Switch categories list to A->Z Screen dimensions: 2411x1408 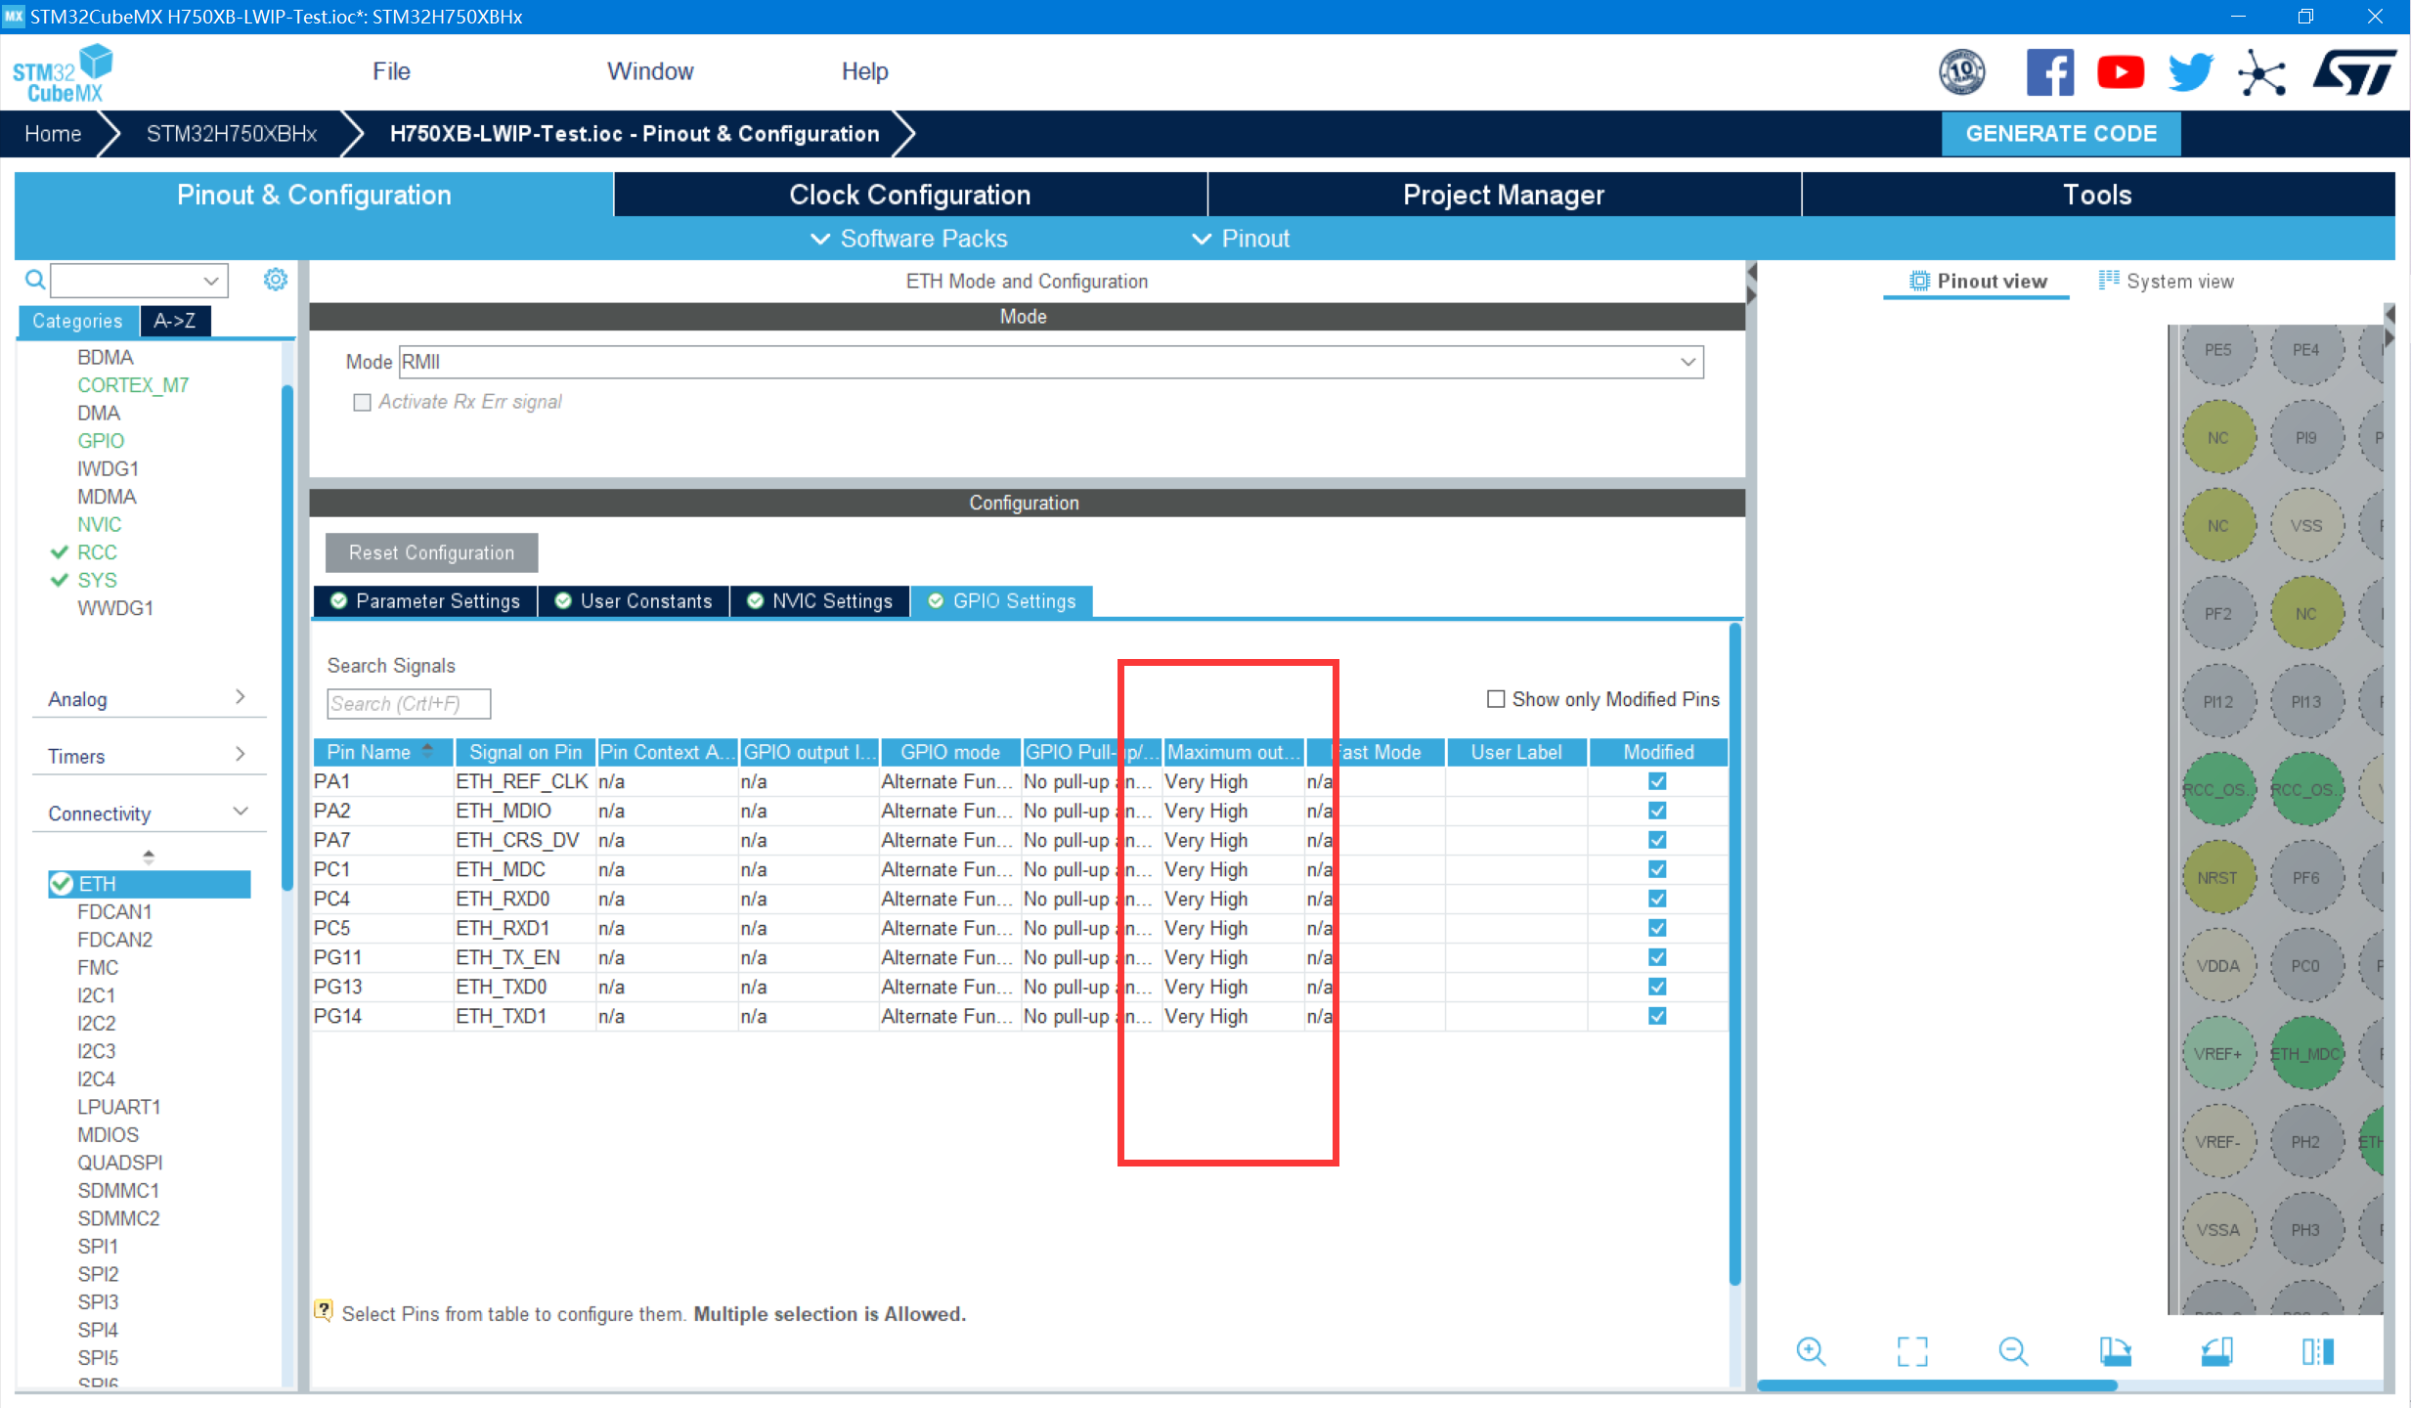point(175,320)
